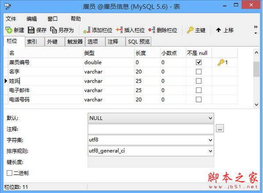Image resolution: width=263 pixels, height=193 pixels.
Task: Click the double type cell
Action: click(x=109, y=62)
